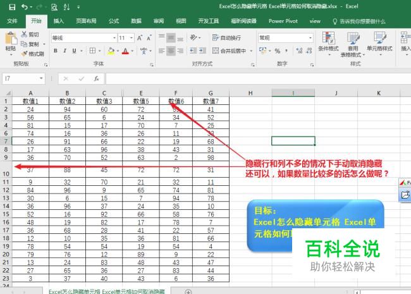Click the text orientation icon
This screenshot has width=411, height=294.
pyautogui.click(x=193, y=38)
